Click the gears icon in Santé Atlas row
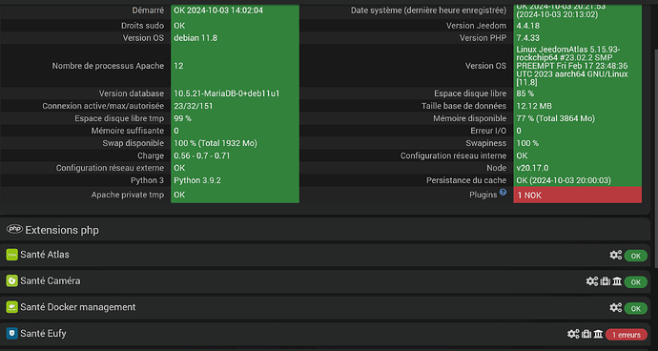The width and height of the screenshot is (658, 351). pyautogui.click(x=616, y=255)
